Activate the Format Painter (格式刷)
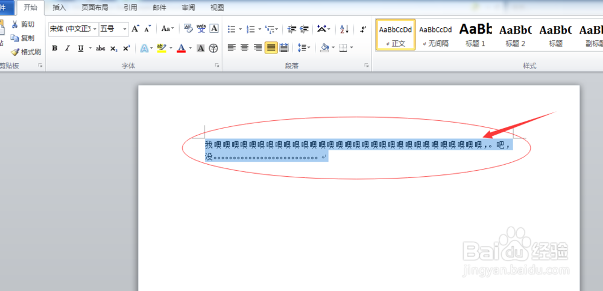 26,52
